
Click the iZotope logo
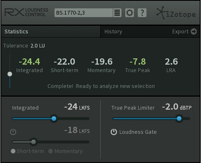[x=176, y=13]
